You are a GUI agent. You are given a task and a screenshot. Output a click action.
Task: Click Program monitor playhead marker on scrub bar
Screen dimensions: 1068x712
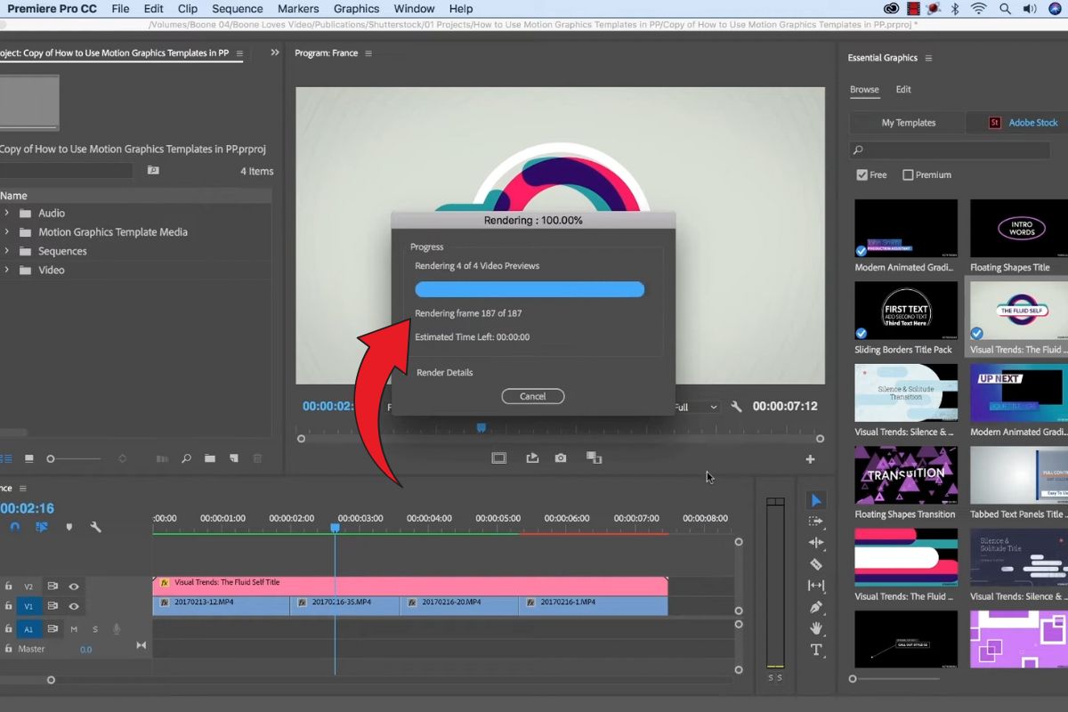coord(481,428)
